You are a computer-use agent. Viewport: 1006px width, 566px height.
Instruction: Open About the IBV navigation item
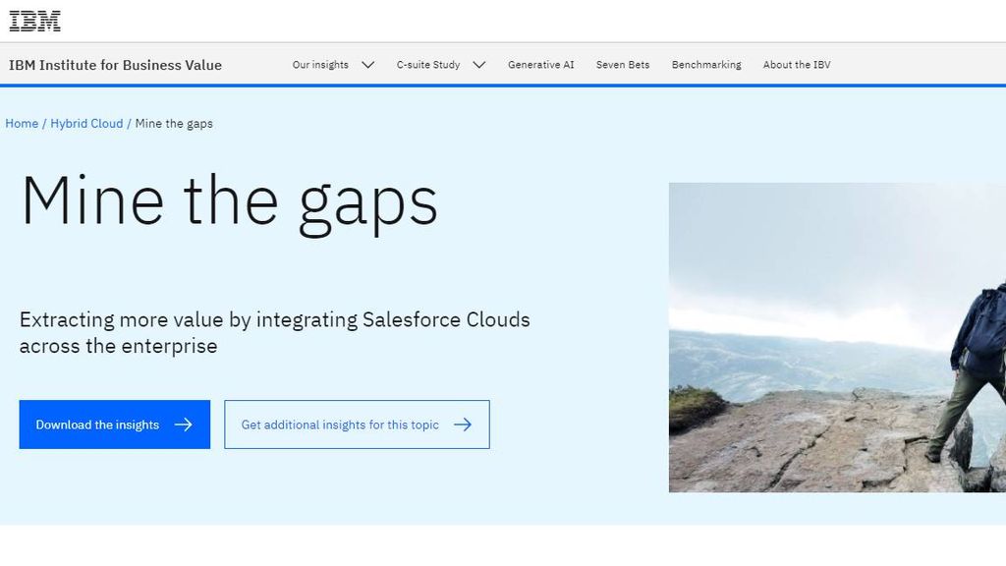(797, 64)
